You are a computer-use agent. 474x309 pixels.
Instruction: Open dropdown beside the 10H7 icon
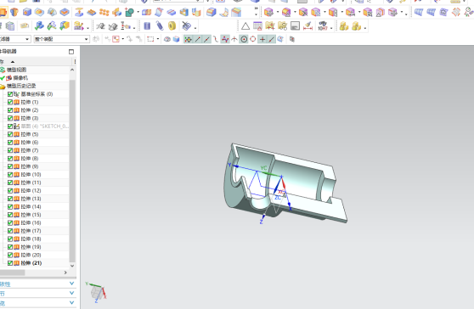331,28
